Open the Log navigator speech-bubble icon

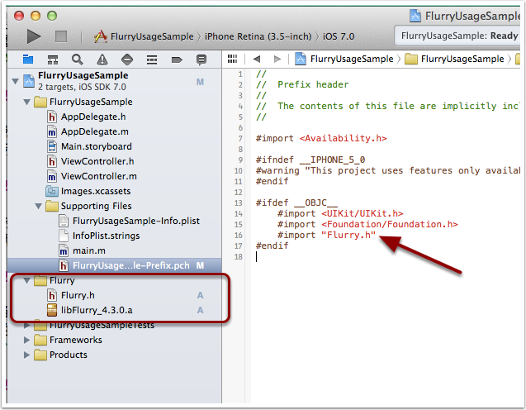click(201, 60)
